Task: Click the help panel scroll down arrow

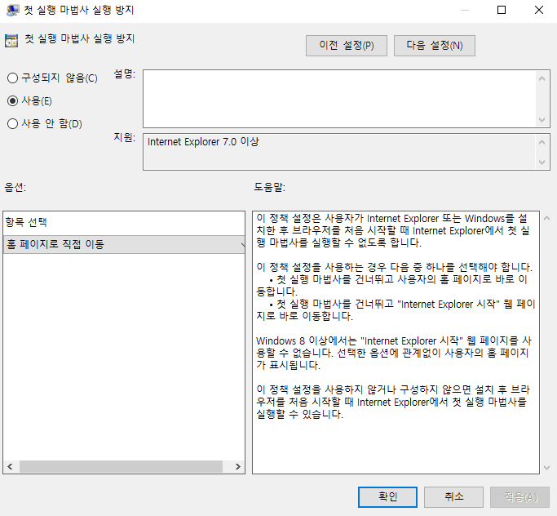Action: [547, 468]
